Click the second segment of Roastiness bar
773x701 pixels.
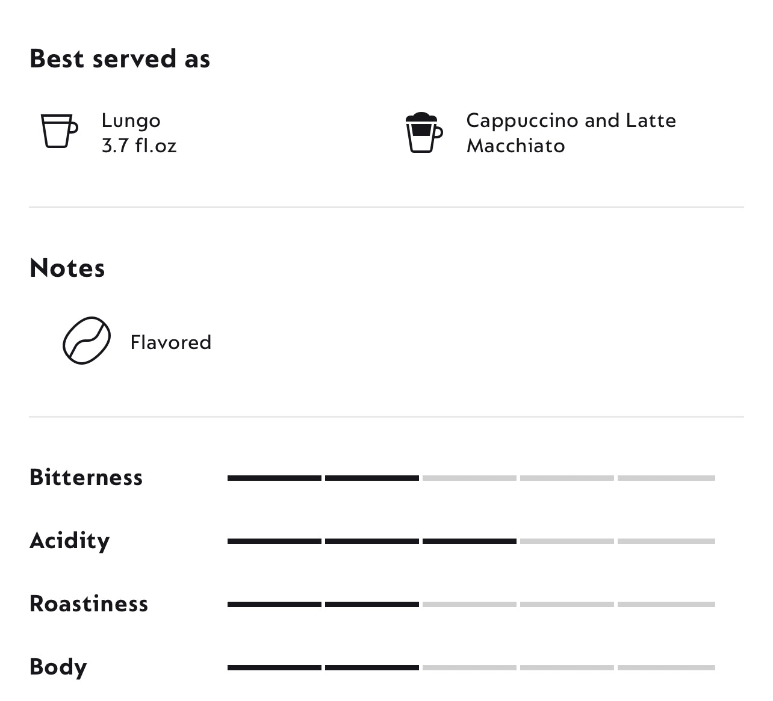click(x=372, y=604)
